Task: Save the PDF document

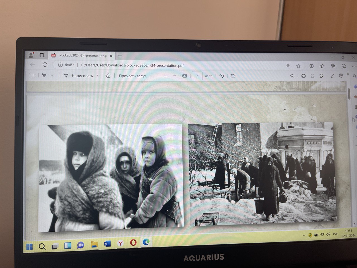Action: [x=312, y=76]
